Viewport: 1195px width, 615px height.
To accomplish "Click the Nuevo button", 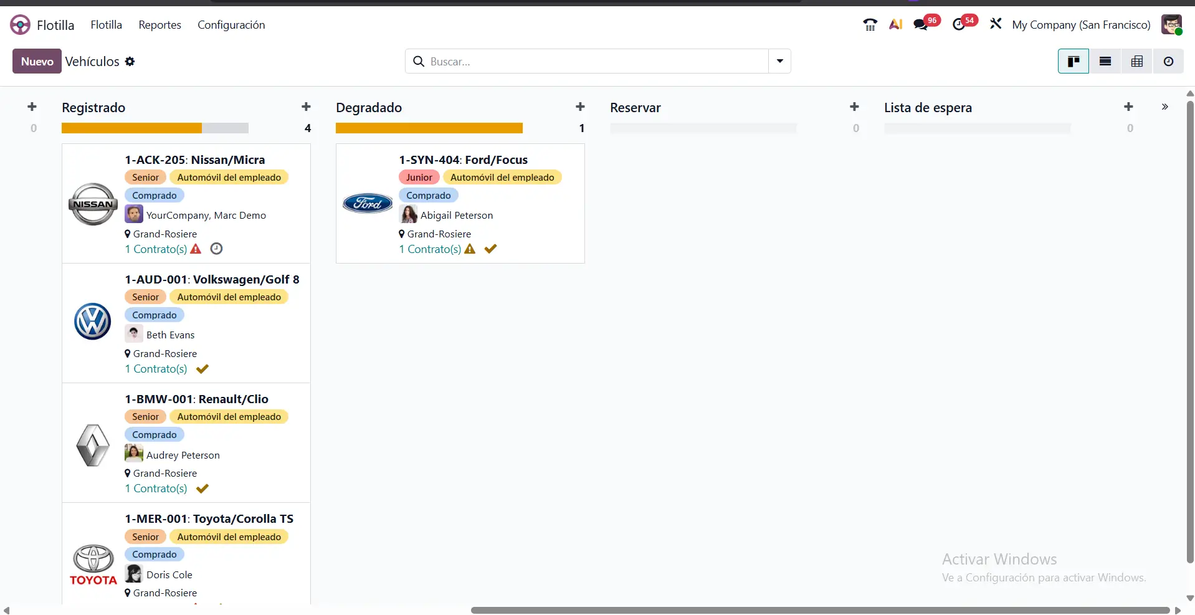I will pyautogui.click(x=37, y=61).
